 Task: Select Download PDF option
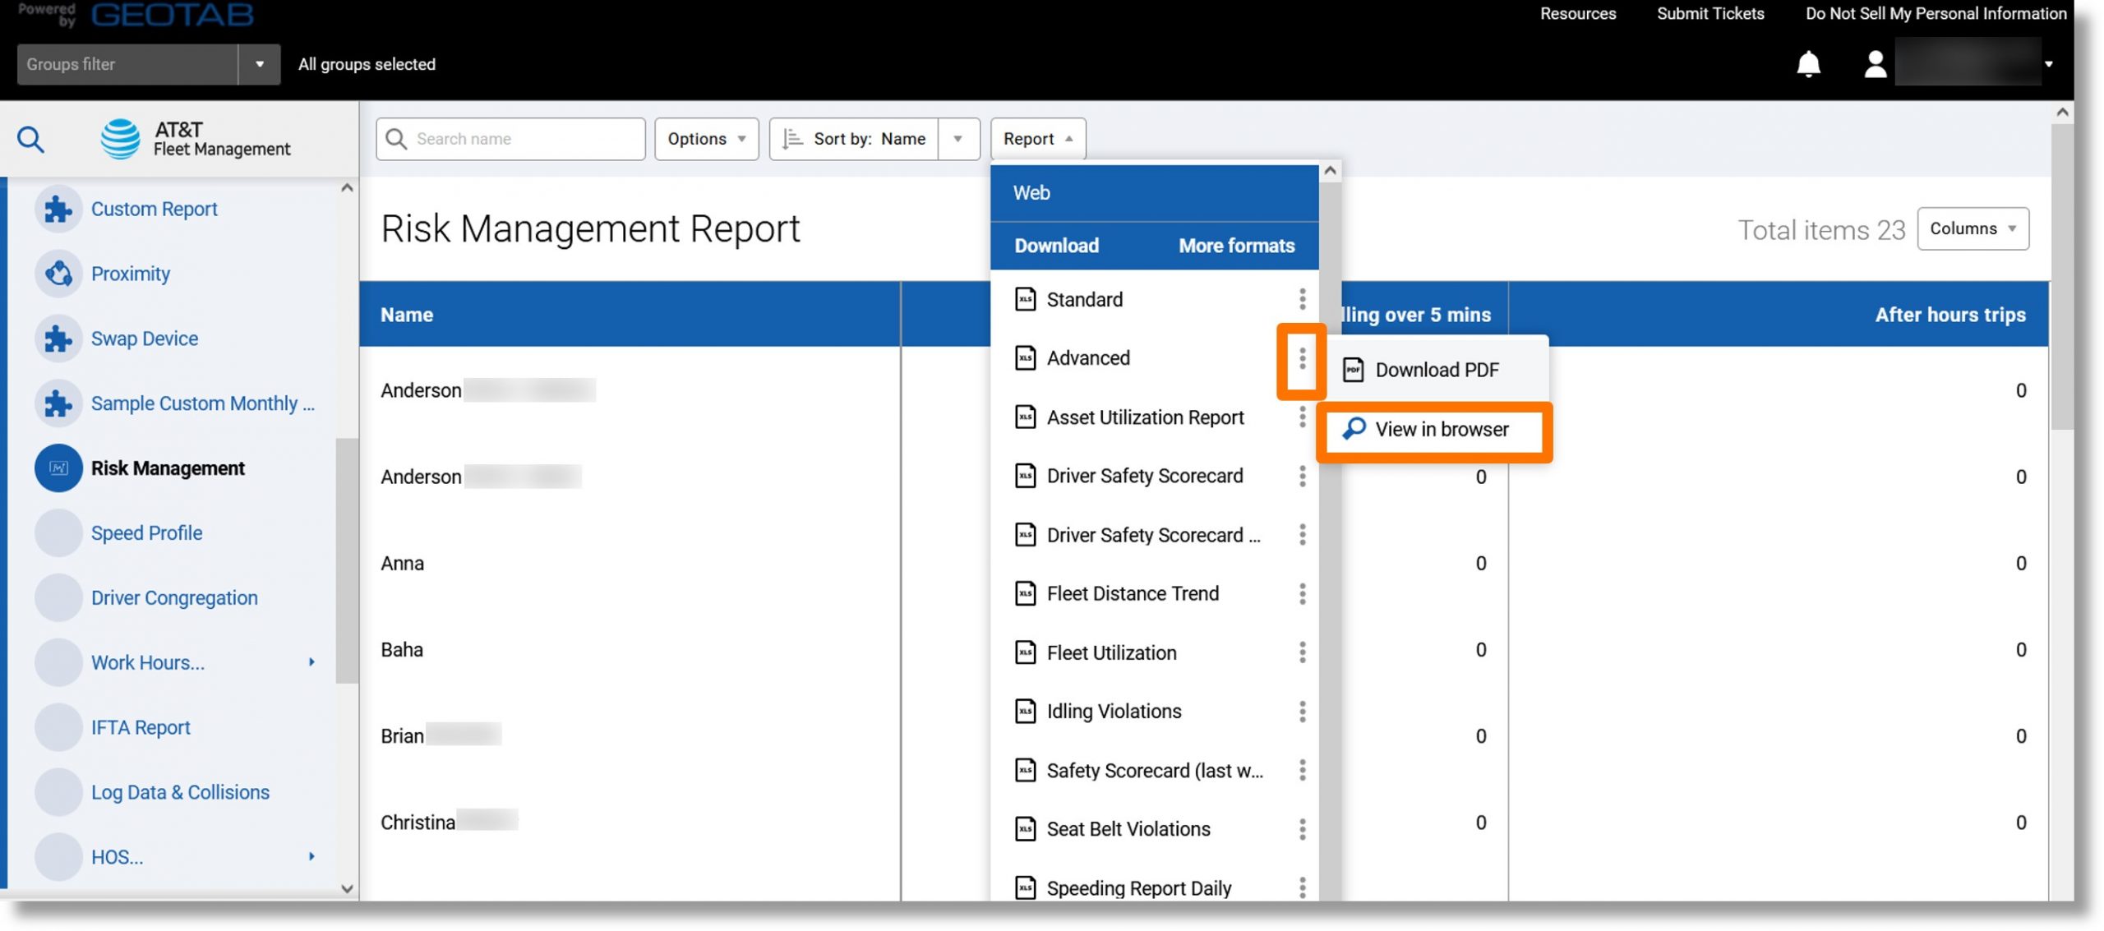pyautogui.click(x=1436, y=370)
